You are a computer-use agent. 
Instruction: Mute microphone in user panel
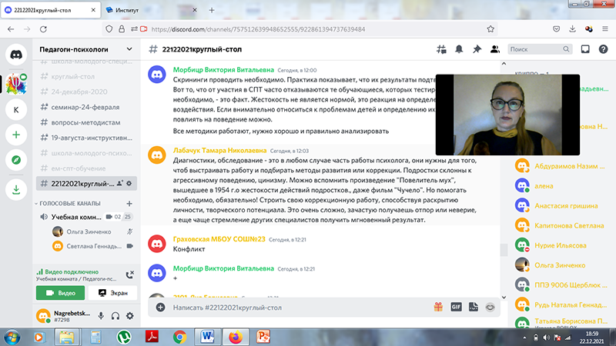(101, 316)
